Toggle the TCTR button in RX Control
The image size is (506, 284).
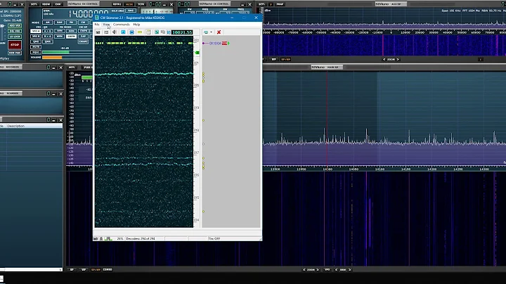(x=141, y=4)
